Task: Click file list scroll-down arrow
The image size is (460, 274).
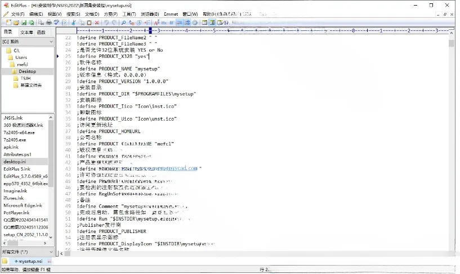Action: [x=51, y=237]
